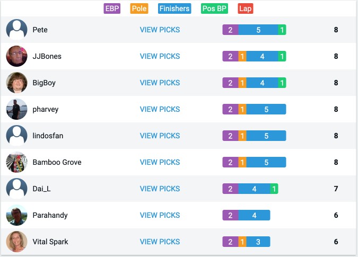This screenshot has height=257, width=358.
Task: Open JJBones' profile picture
Action: 16,56
